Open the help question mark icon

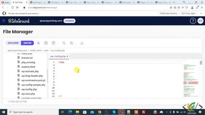click(x=193, y=21)
